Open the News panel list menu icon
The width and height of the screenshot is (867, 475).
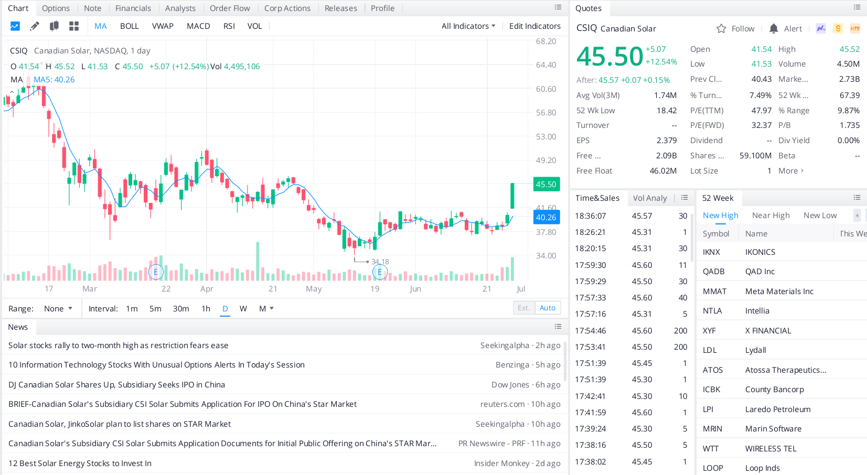pos(558,327)
